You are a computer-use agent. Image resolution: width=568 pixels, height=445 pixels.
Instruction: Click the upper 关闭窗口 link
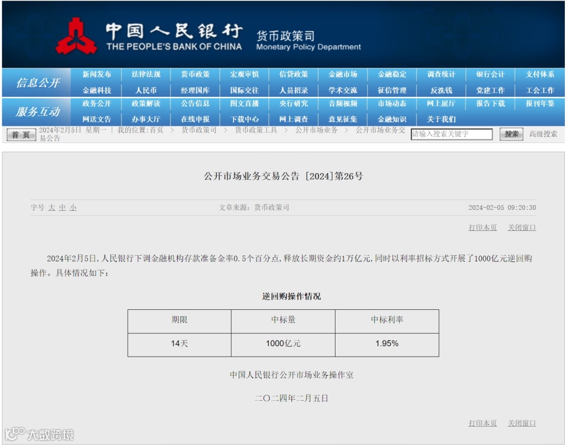pyautogui.click(x=522, y=228)
